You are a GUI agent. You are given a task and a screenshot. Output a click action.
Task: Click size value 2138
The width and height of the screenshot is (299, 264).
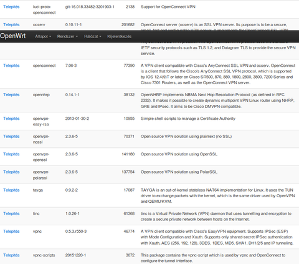(x=130, y=7)
